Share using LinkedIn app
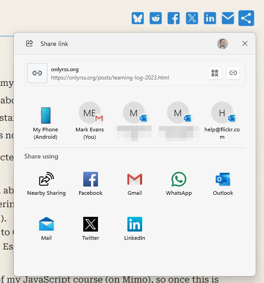Screen dimensions: 264x283 pyautogui.click(x=135, y=229)
